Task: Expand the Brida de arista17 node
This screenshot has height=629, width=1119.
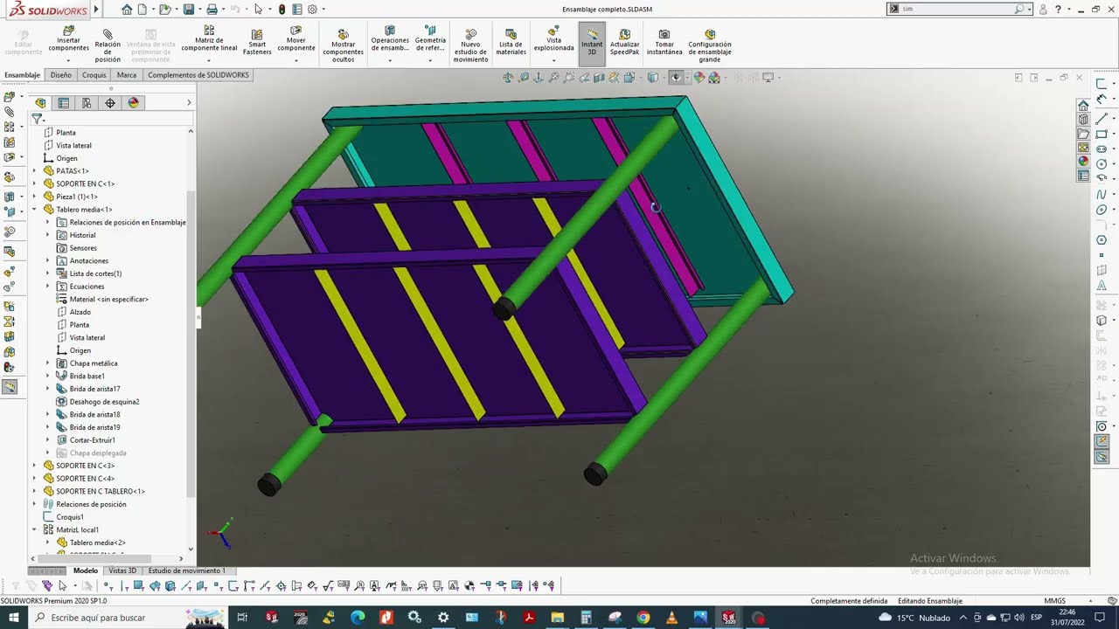Action: coord(48,389)
